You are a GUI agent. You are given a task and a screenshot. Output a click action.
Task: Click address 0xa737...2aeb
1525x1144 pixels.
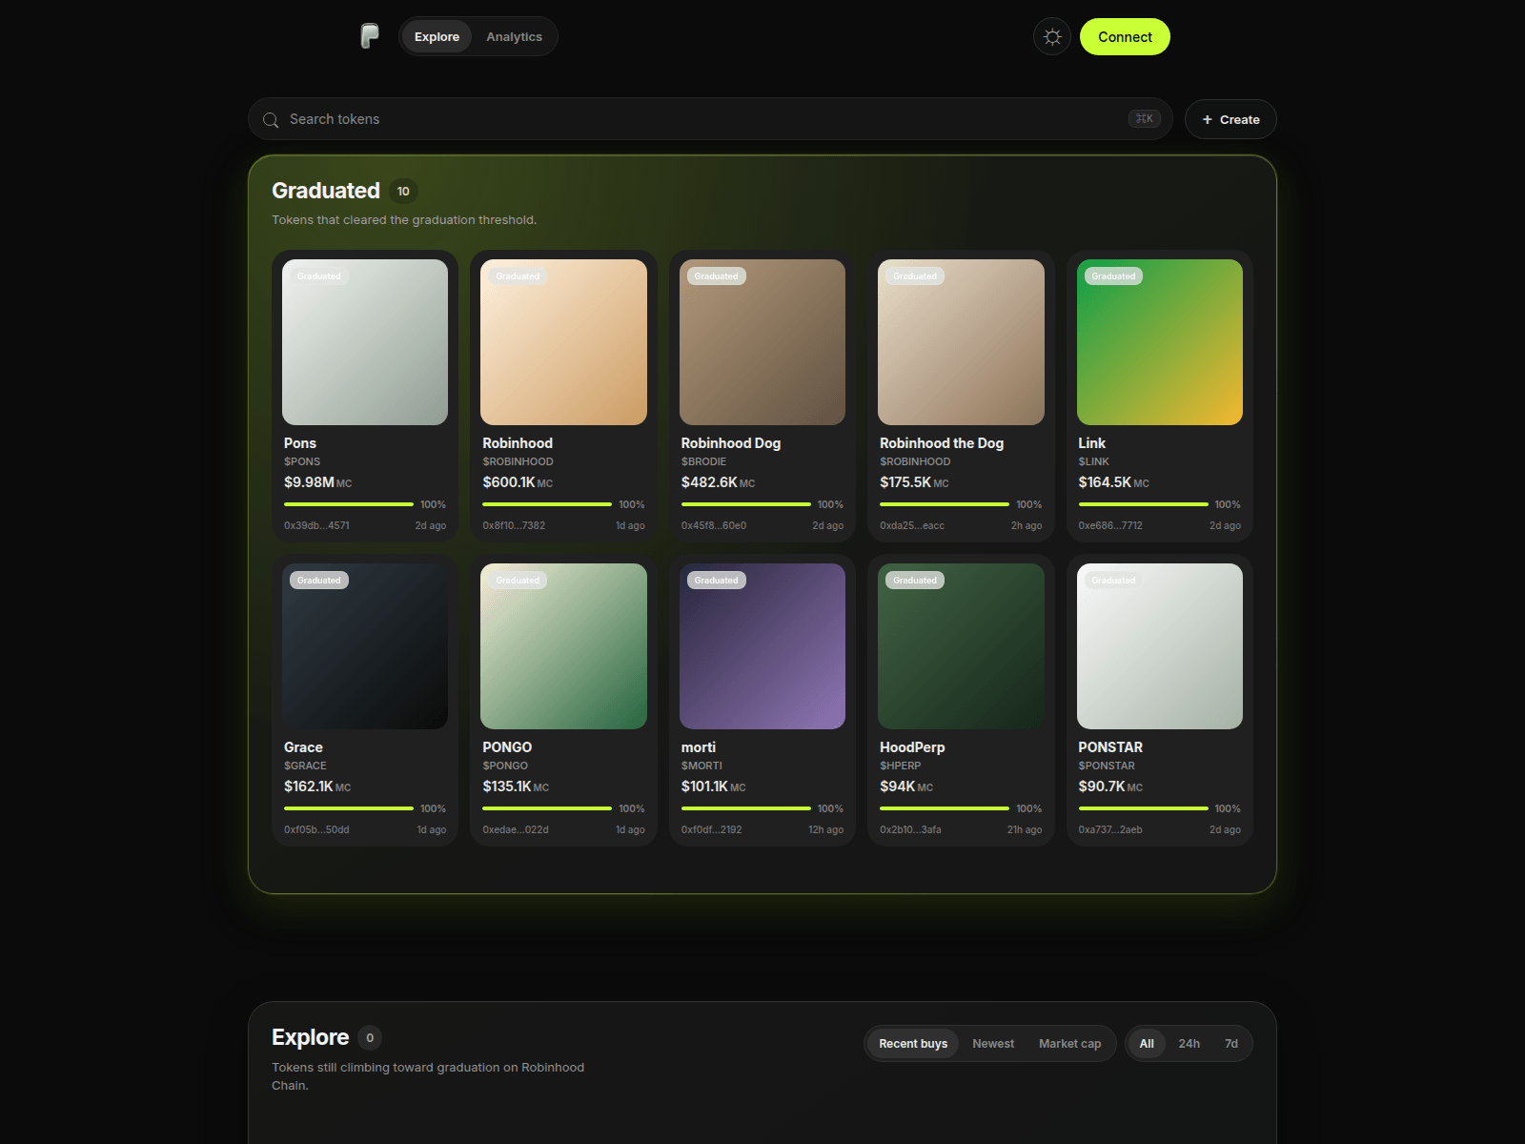coord(1110,829)
